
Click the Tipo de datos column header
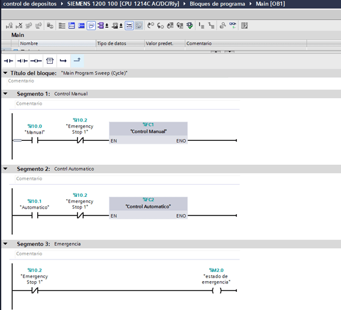coord(120,43)
